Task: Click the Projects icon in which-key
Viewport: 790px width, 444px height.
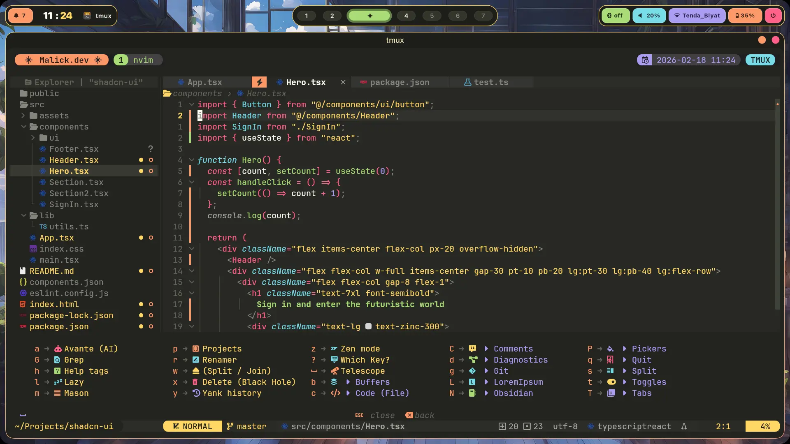Action: coord(196,349)
